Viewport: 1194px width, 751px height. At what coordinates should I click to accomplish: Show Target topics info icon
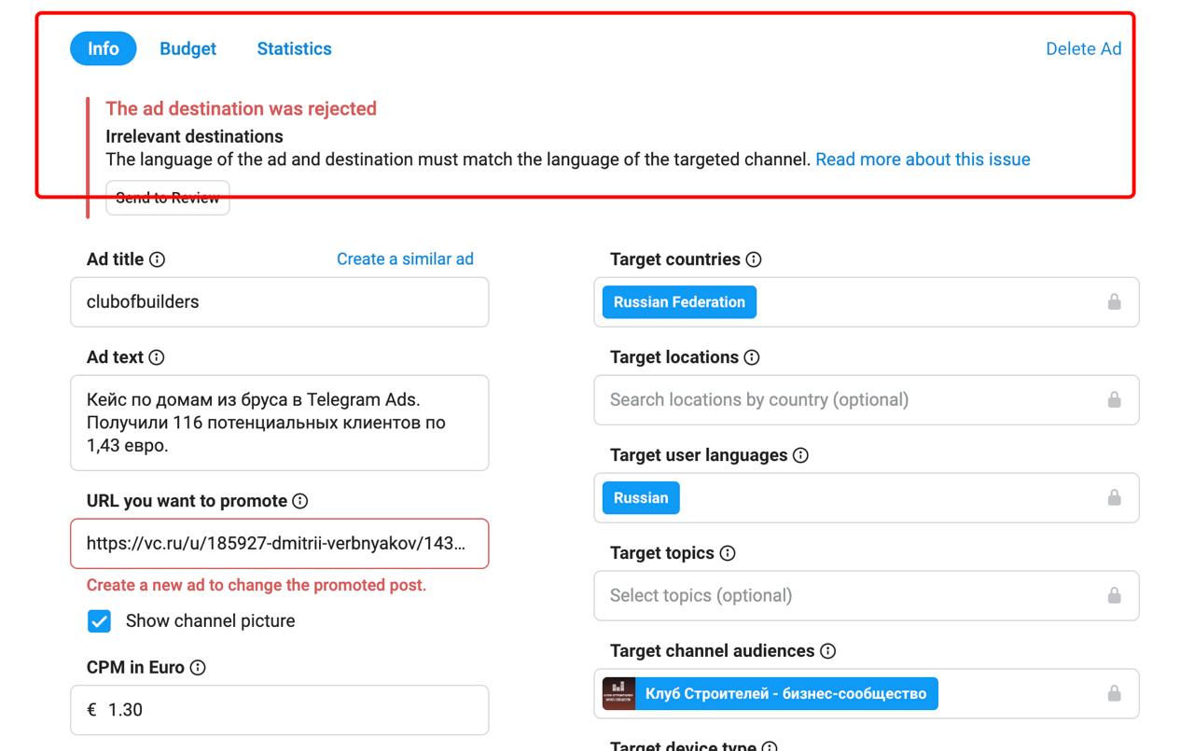point(728,553)
